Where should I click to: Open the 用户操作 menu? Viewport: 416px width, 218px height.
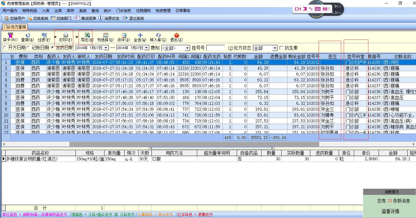[x=10, y=11]
